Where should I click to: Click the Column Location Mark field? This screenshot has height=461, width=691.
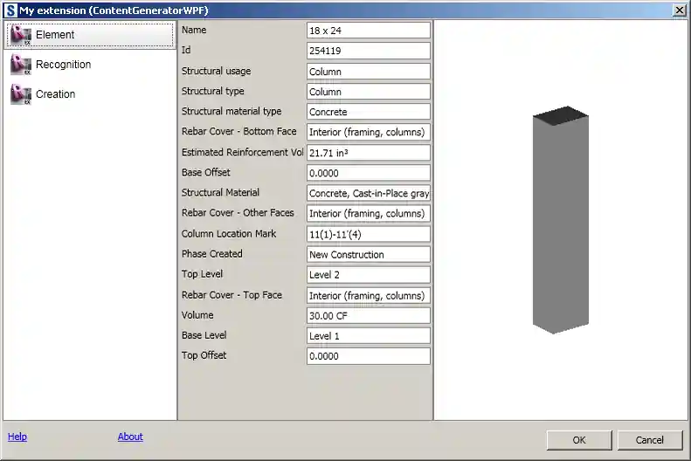point(368,234)
